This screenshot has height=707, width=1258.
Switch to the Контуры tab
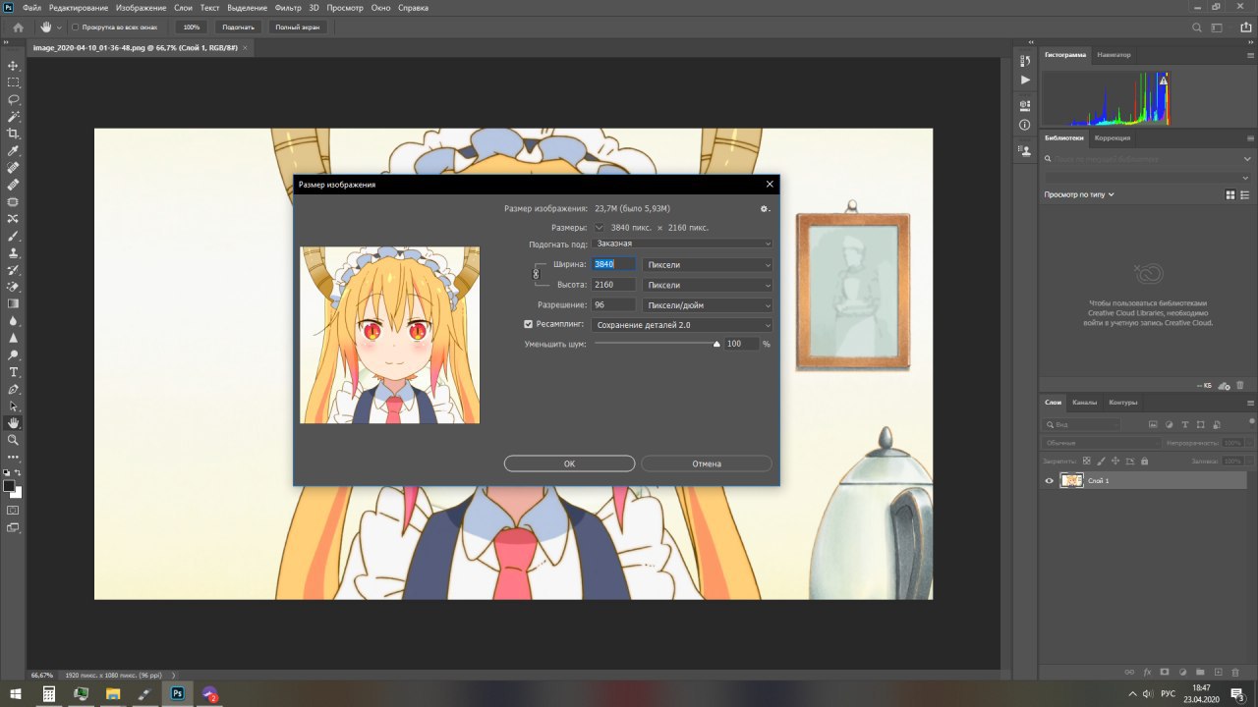click(x=1122, y=403)
